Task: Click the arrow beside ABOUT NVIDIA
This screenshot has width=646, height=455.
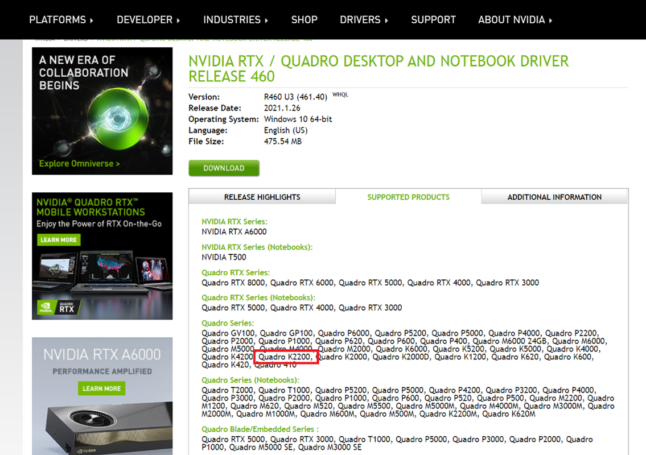Action: click(550, 20)
